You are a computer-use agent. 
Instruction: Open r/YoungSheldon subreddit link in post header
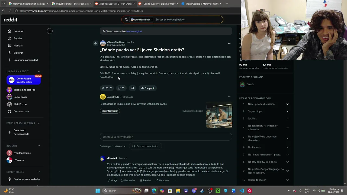coord(115,42)
